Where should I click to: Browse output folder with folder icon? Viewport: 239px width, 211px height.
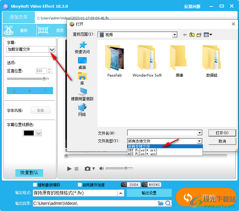pos(160,203)
